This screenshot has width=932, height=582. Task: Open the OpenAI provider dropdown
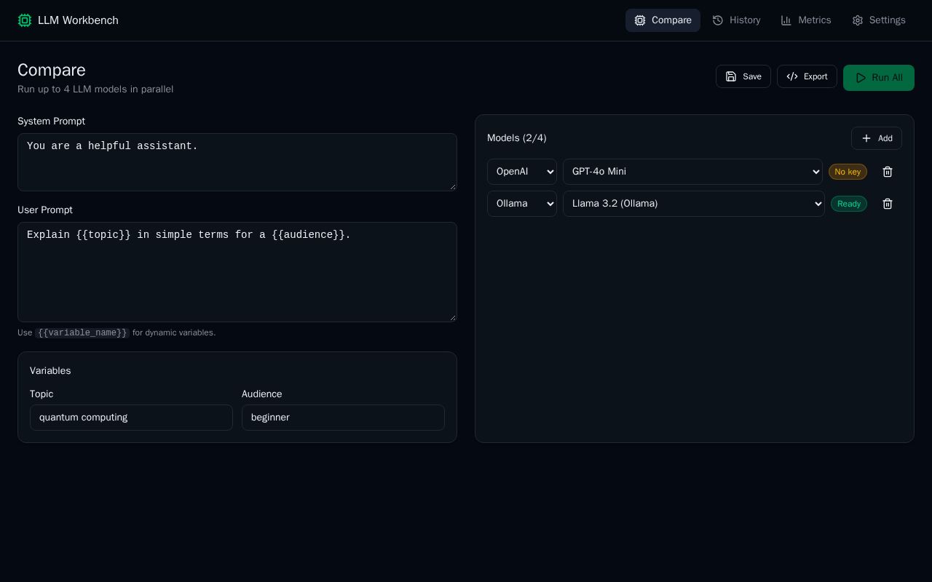pyautogui.click(x=522, y=172)
